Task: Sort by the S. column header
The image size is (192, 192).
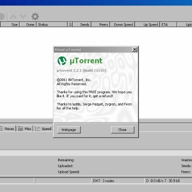Action: (x=70, y=25)
